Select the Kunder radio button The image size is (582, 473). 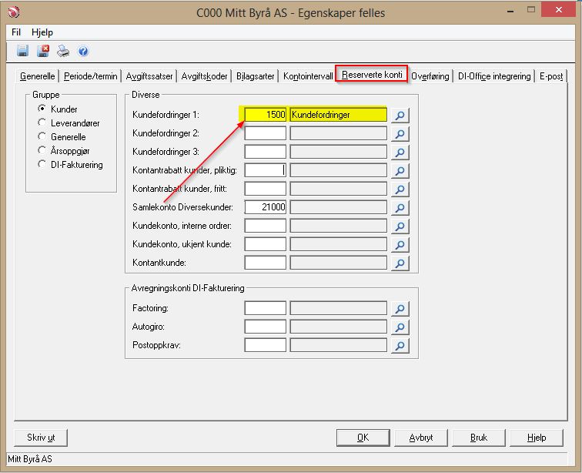point(42,109)
